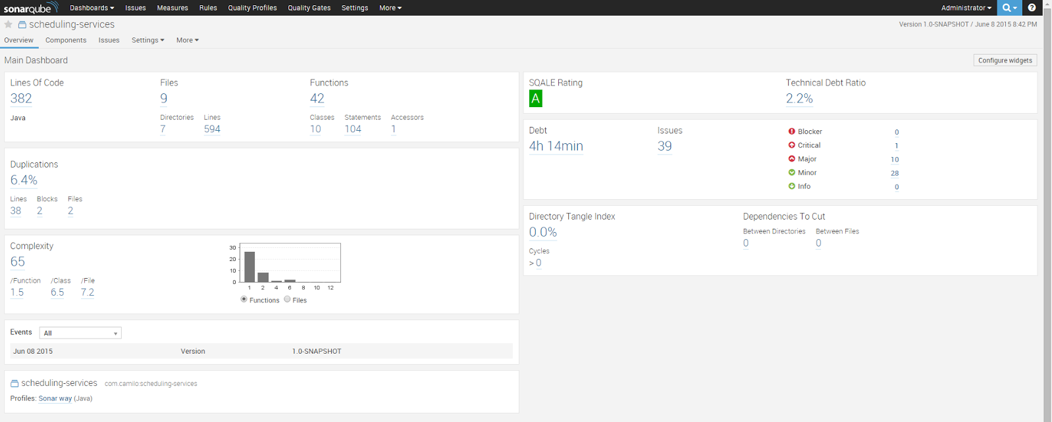This screenshot has width=1052, height=422.
Task: Open the Events filter dropdown
Action: click(x=80, y=333)
